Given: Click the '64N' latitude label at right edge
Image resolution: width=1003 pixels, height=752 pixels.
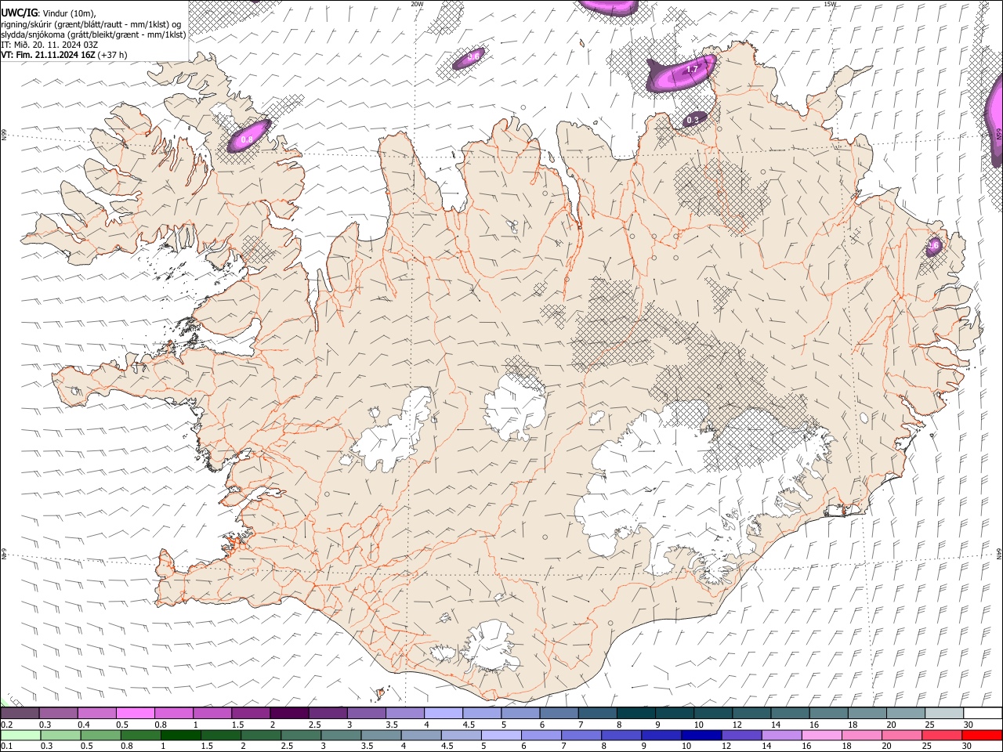Looking at the screenshot, I should pyautogui.click(x=999, y=552).
